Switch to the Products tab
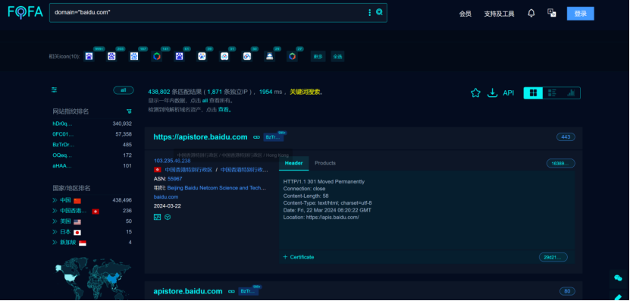The image size is (630, 301). (325, 163)
